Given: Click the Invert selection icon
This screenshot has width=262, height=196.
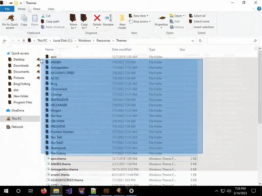Looking at the screenshot, I should point(191,27).
